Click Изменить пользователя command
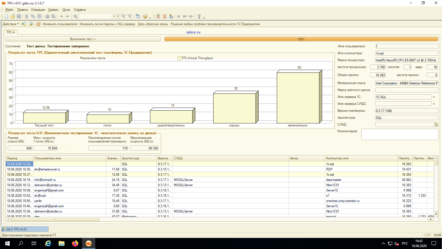Image resolution: width=442 pixels, height=249 pixels. pos(60,24)
